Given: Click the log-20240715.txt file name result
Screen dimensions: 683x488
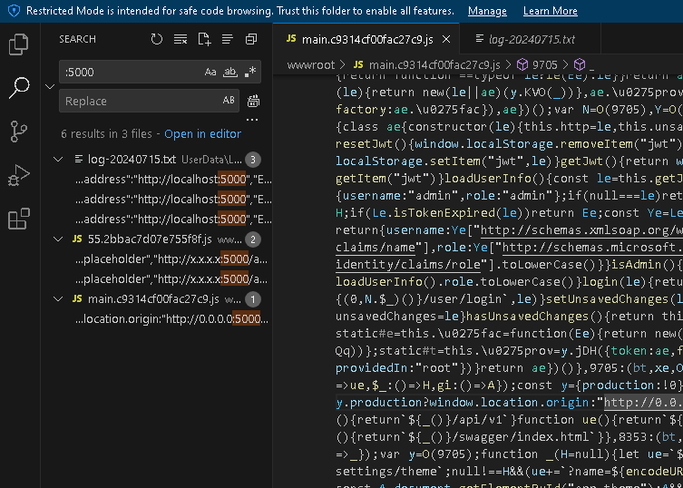Looking at the screenshot, I should click(132, 160).
